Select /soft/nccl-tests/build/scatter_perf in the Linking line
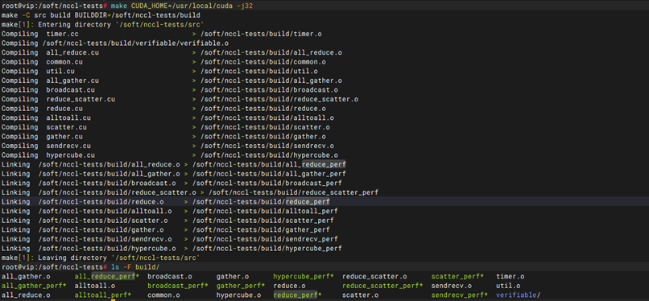The width and height of the screenshot is (649, 301). click(x=263, y=221)
